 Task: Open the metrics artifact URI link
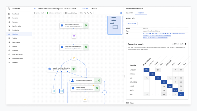point(164,35)
